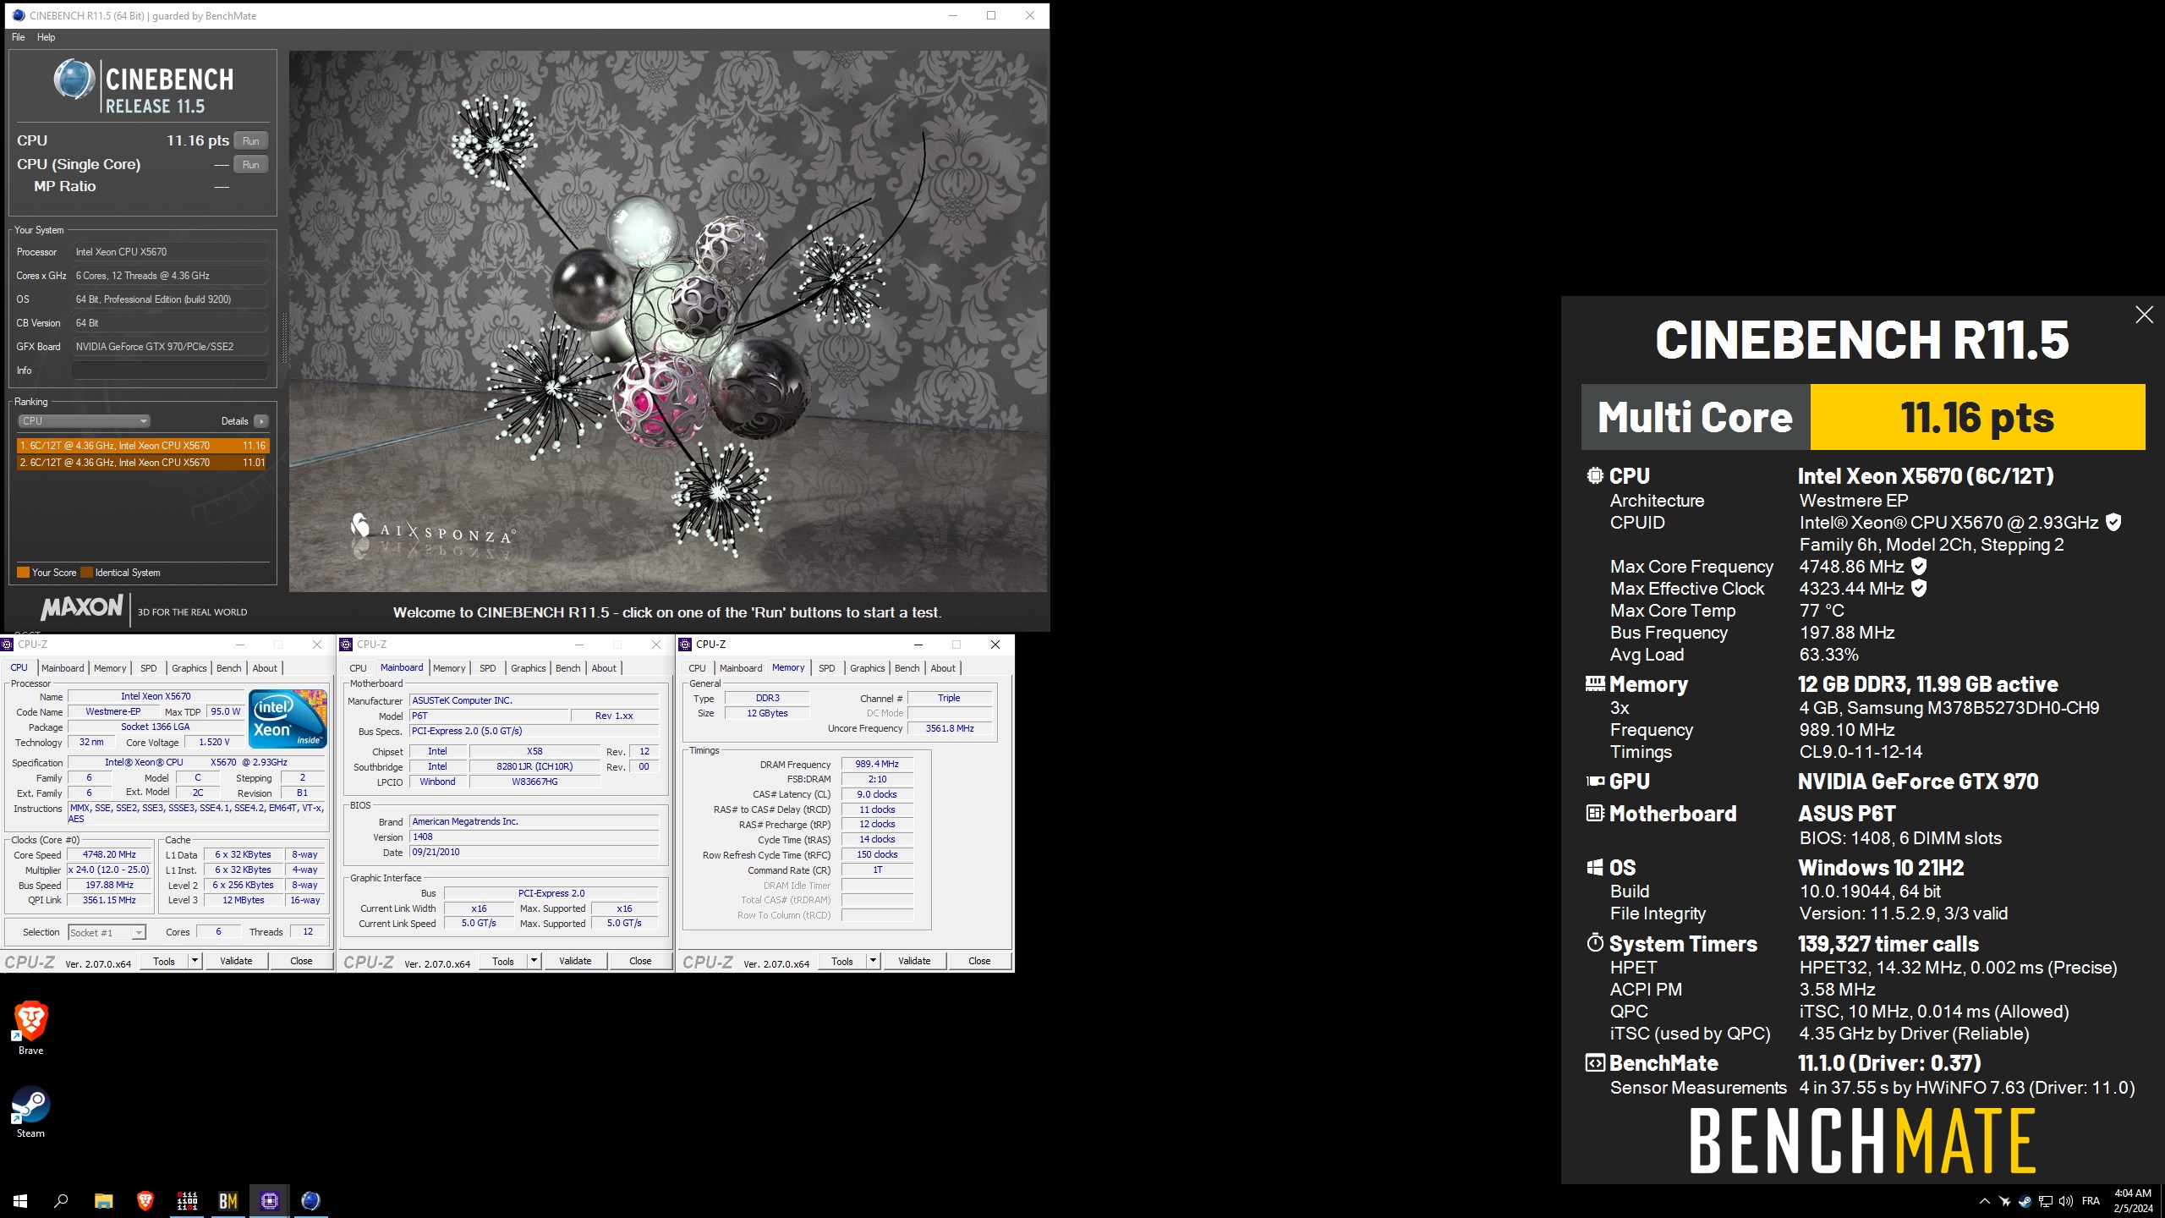Viewport: 2165px width, 1218px height.
Task: Select ranking row with score 11.01
Action: point(142,463)
